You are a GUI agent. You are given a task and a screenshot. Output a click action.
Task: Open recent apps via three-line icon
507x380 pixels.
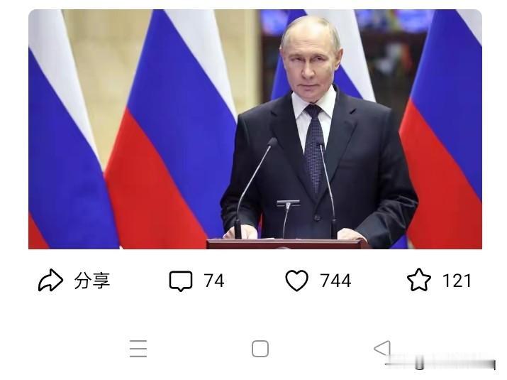138,349
